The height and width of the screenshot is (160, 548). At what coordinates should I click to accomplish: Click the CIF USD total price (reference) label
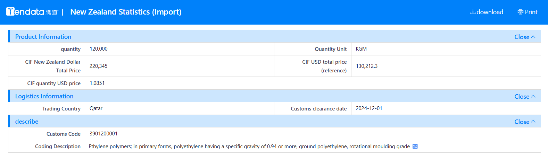pos(324,66)
